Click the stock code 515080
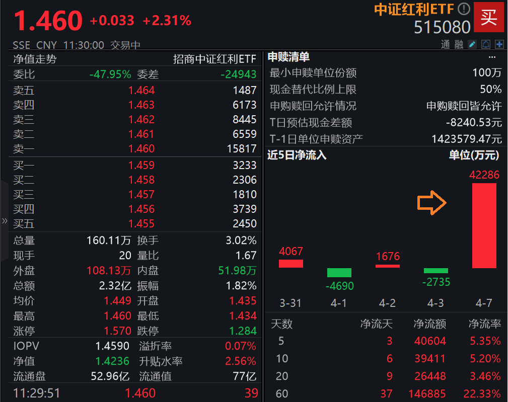508x402 pixels. pyautogui.click(x=442, y=27)
